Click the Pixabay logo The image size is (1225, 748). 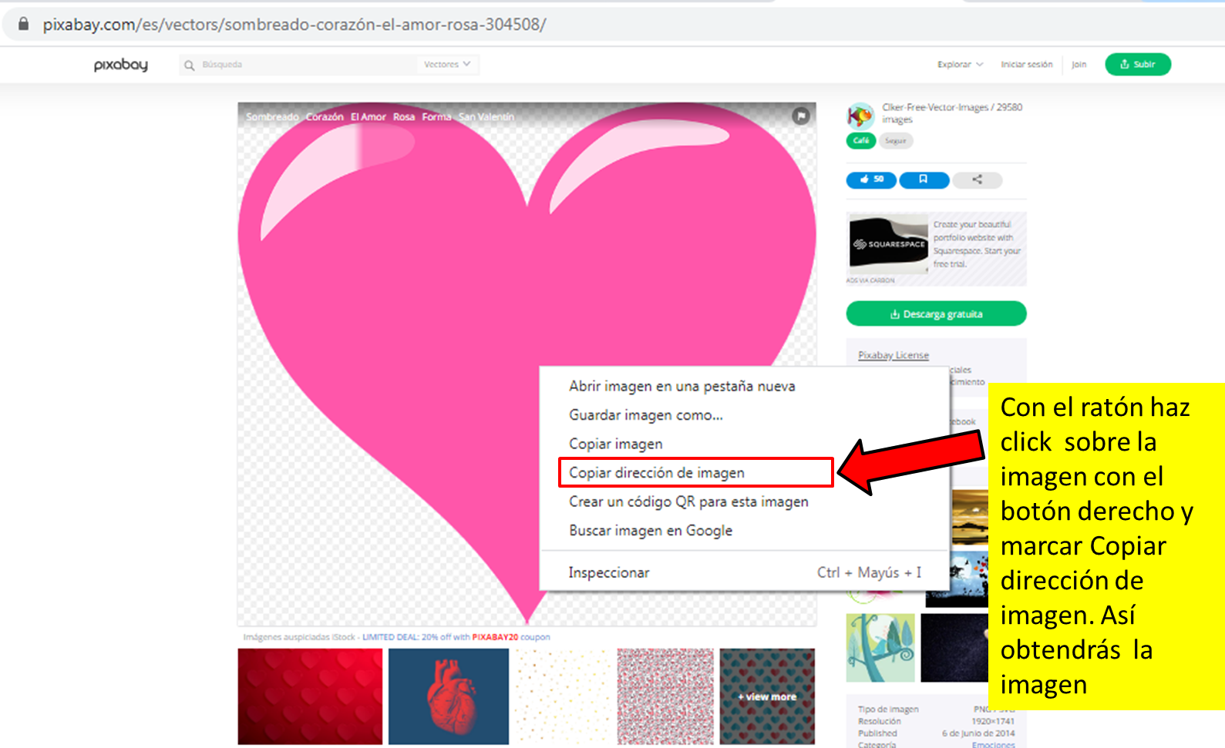(121, 65)
